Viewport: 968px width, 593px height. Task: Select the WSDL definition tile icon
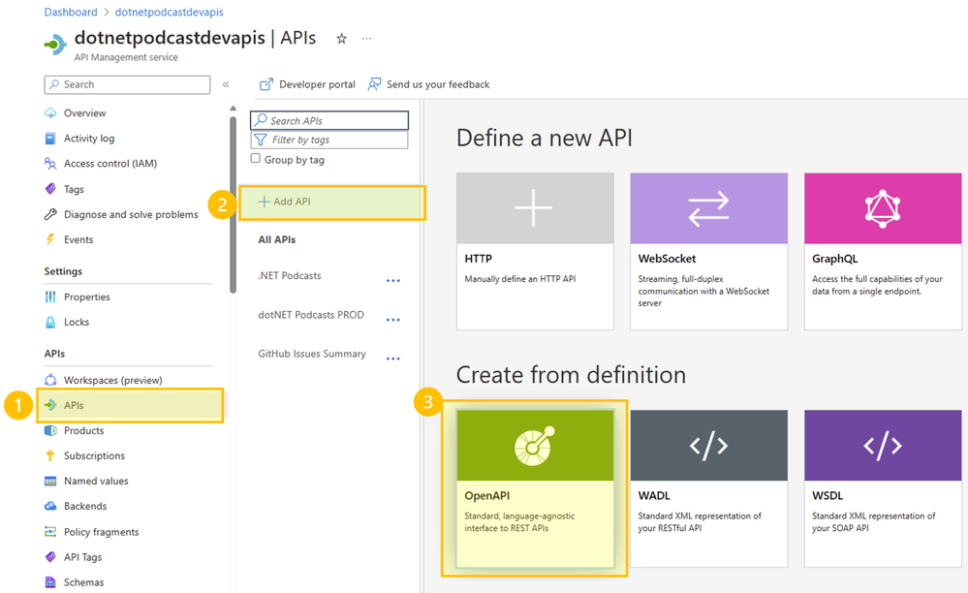[x=882, y=445]
